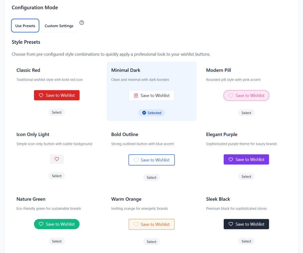Viewport: 303px width, 253px height.
Task: Select the Nature Green preset
Action: point(57,241)
